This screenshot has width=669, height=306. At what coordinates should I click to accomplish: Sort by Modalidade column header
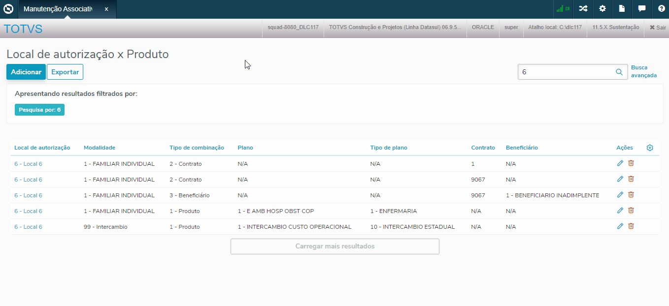[100, 148]
